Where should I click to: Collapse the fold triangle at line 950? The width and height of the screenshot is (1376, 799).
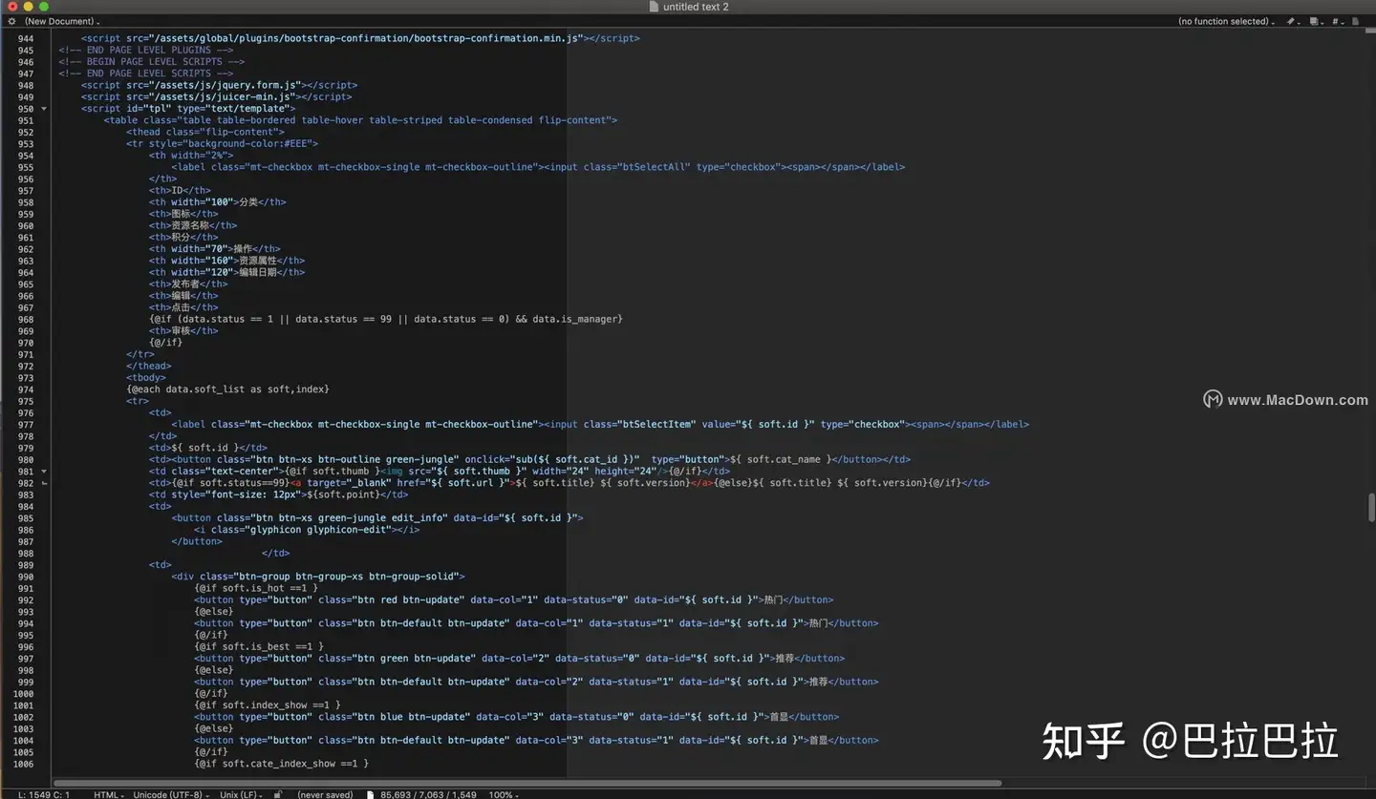pos(44,109)
